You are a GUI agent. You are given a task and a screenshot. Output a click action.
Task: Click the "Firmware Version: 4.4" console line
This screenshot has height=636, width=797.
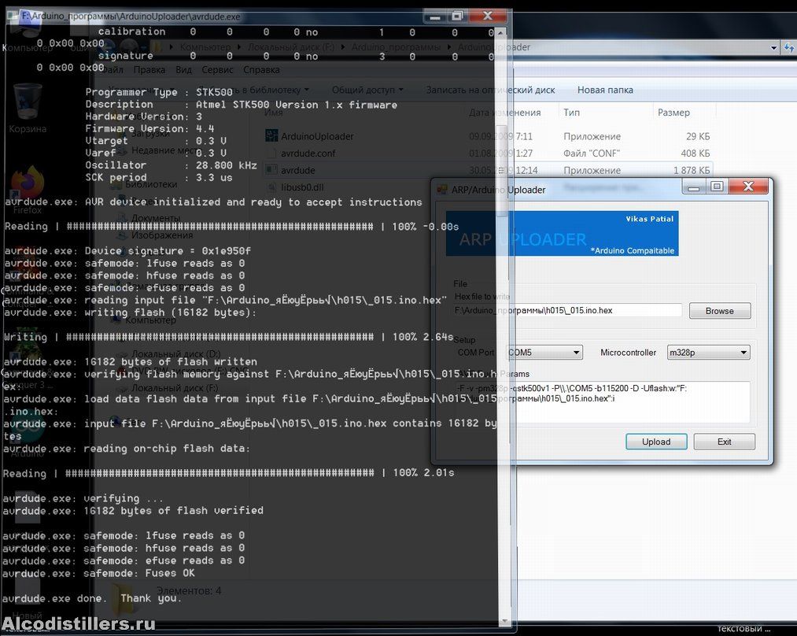[149, 128]
